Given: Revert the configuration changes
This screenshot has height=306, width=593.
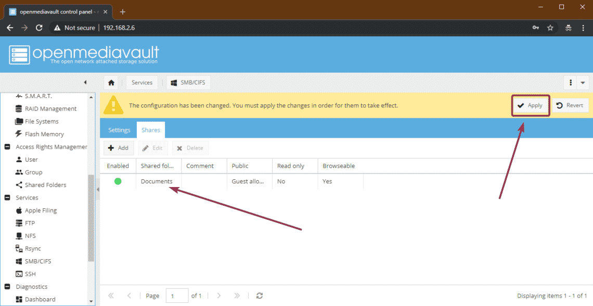Looking at the screenshot, I should pyautogui.click(x=570, y=105).
